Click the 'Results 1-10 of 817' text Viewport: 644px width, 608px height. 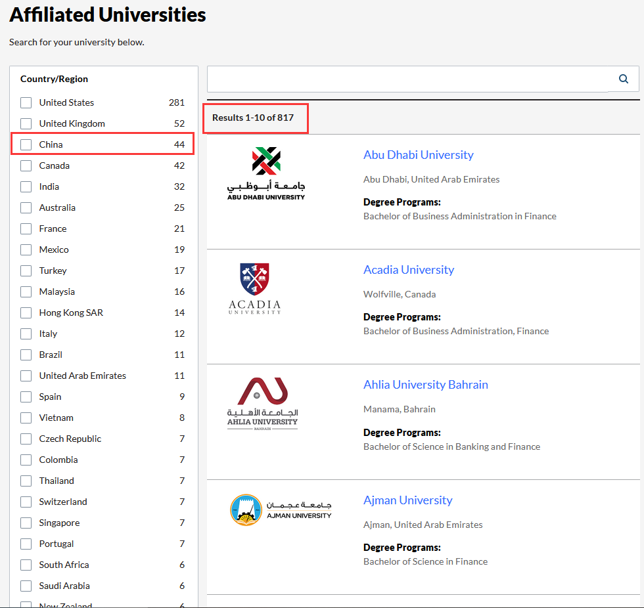[253, 118]
